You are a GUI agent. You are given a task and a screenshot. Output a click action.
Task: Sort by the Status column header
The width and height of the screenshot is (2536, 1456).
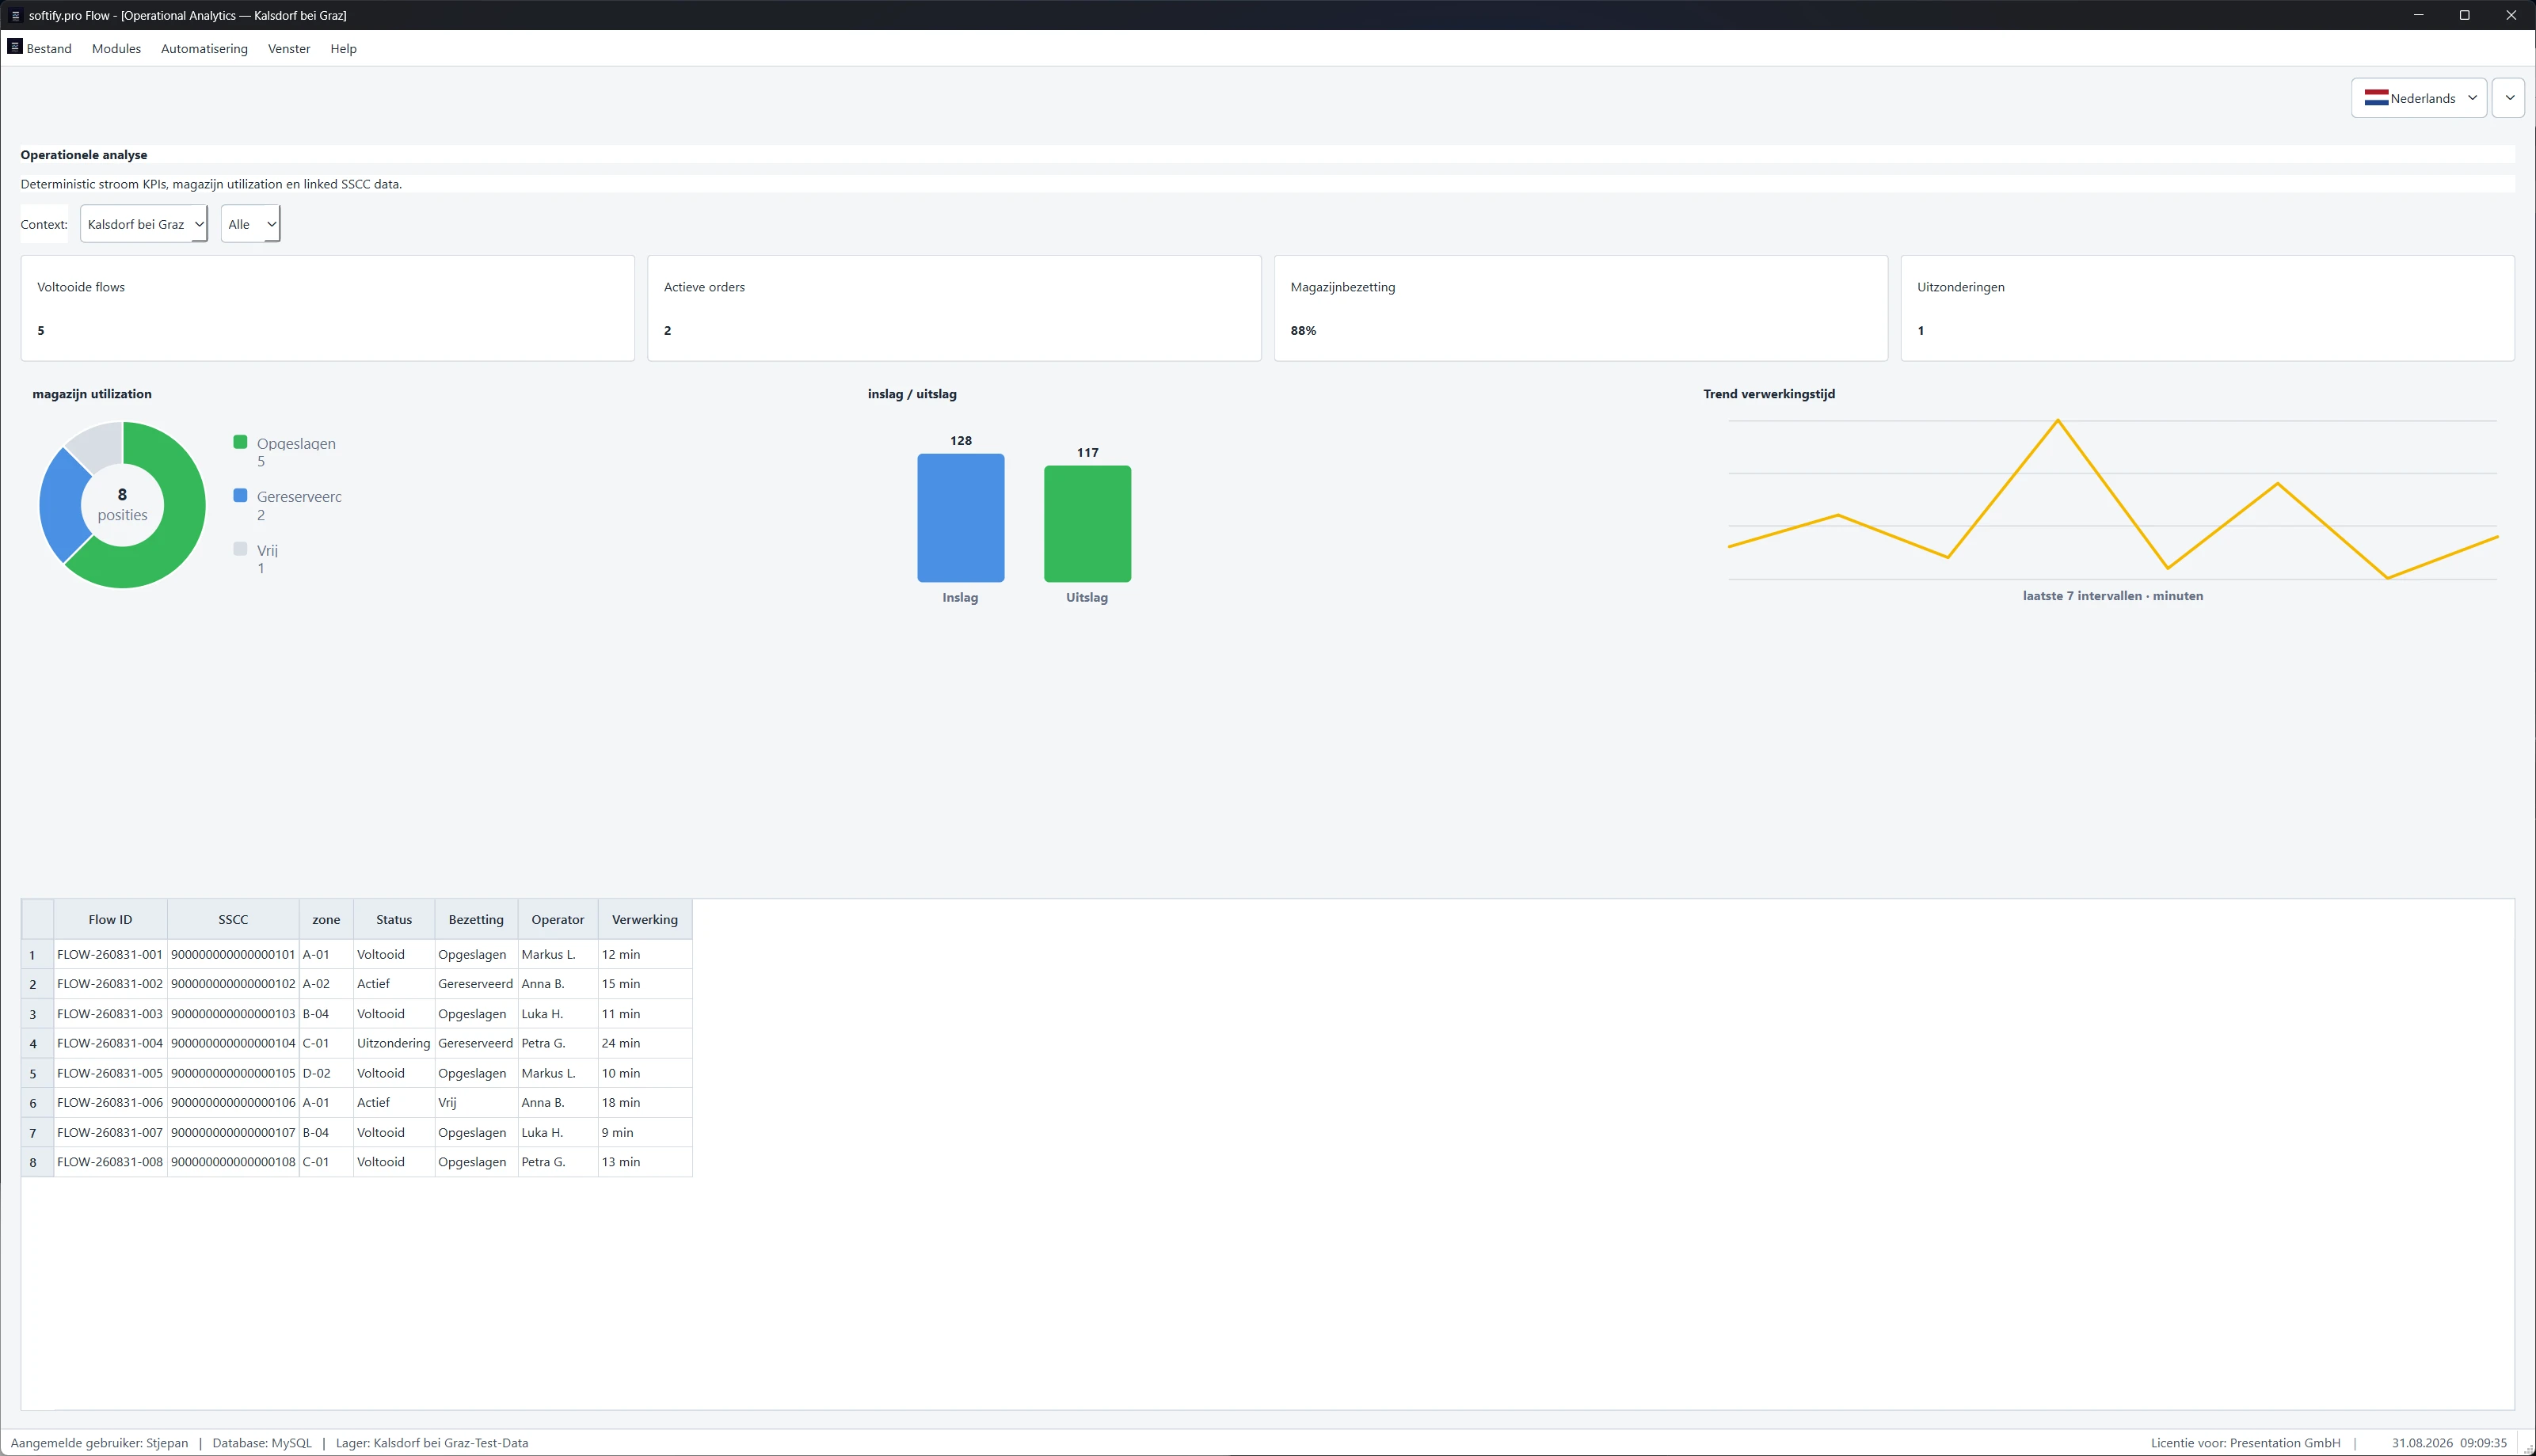point(394,919)
